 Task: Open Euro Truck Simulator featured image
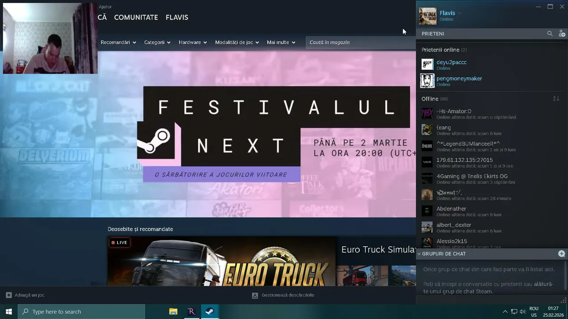click(x=222, y=261)
